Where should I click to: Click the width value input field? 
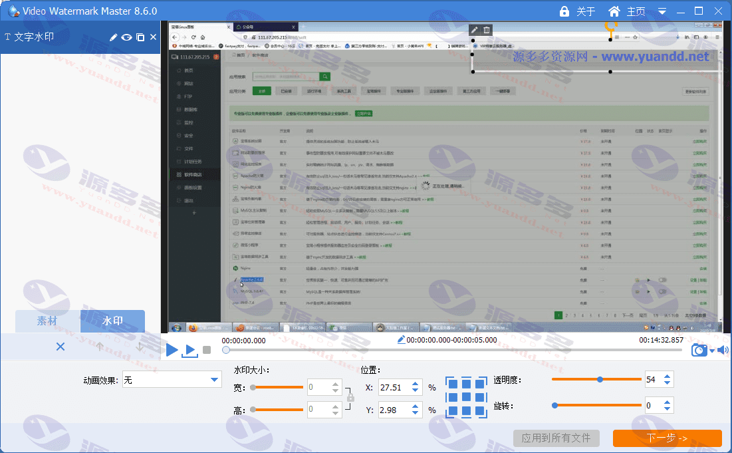318,387
